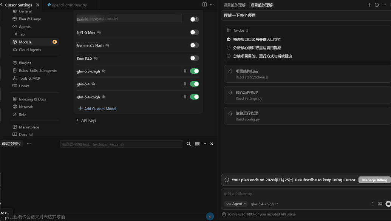Delete the glm-5.3-xhigh custom model

click(x=185, y=71)
